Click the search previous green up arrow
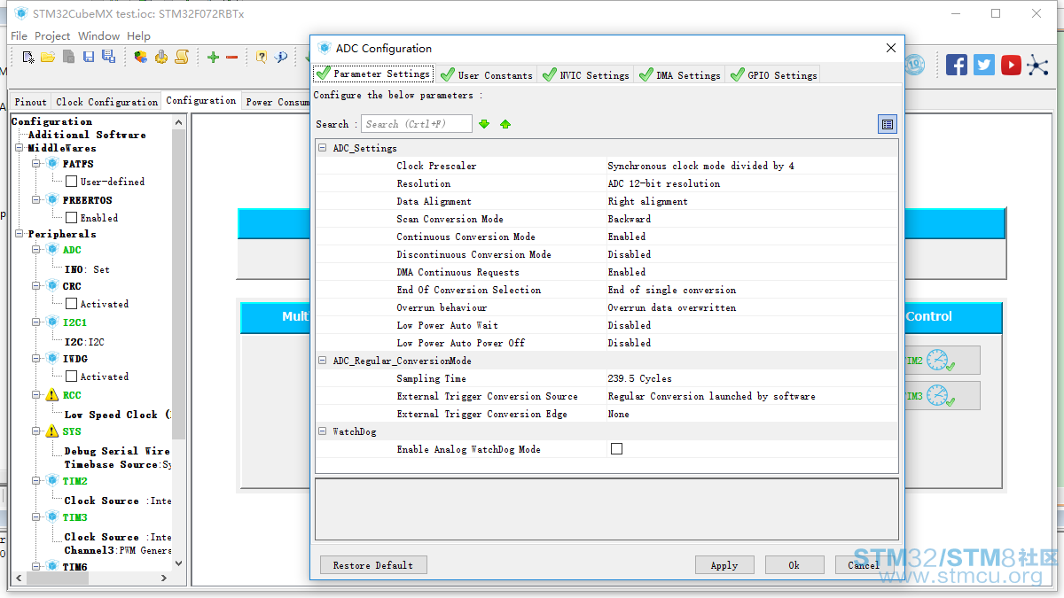The width and height of the screenshot is (1064, 598). click(x=505, y=124)
